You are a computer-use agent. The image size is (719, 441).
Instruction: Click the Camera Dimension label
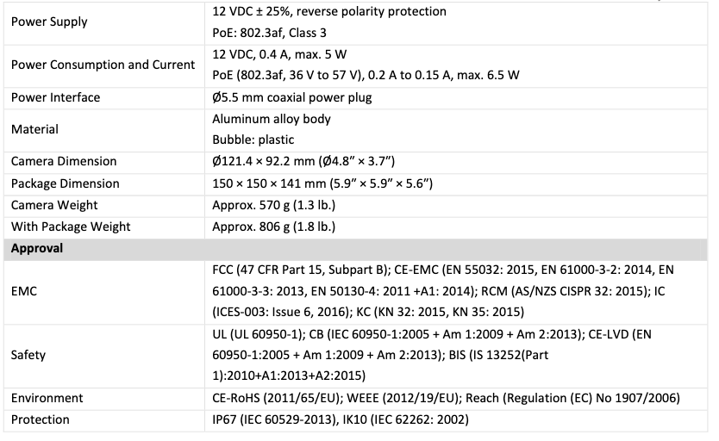pyautogui.click(x=63, y=162)
